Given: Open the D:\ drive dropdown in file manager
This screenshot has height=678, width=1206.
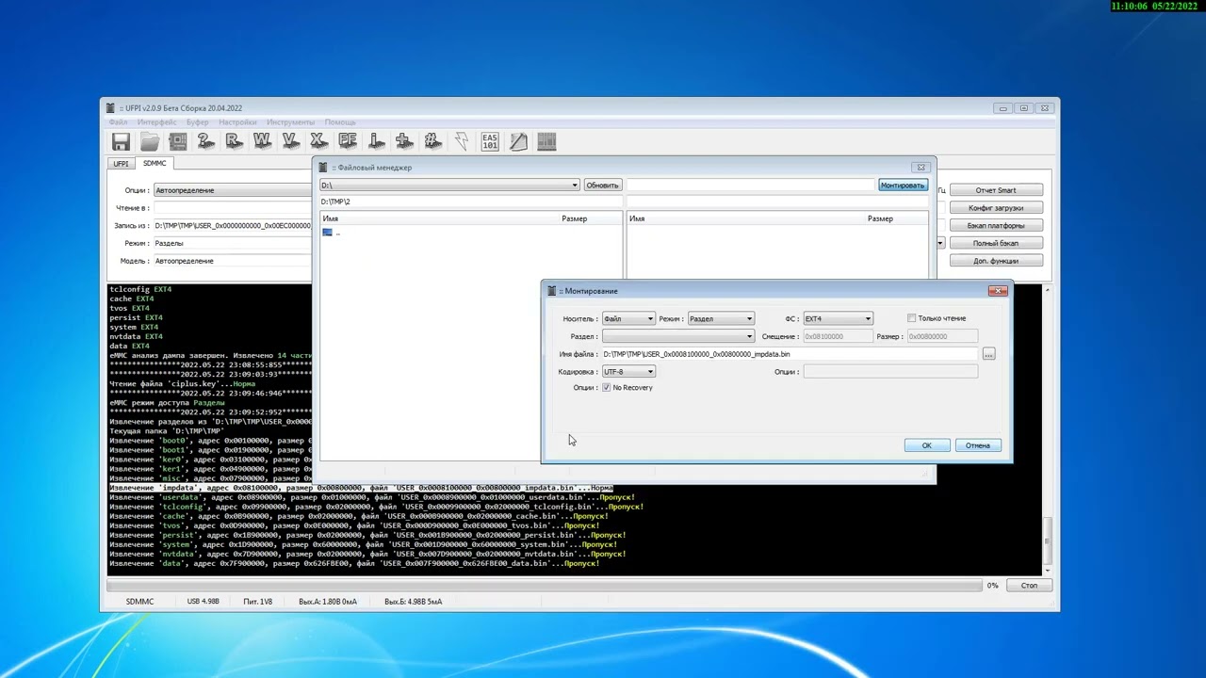Looking at the screenshot, I should (x=449, y=186).
